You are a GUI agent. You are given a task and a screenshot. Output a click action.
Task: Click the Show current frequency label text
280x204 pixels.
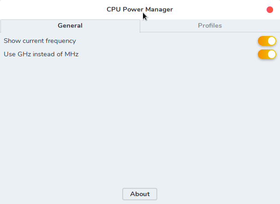[x=40, y=41]
